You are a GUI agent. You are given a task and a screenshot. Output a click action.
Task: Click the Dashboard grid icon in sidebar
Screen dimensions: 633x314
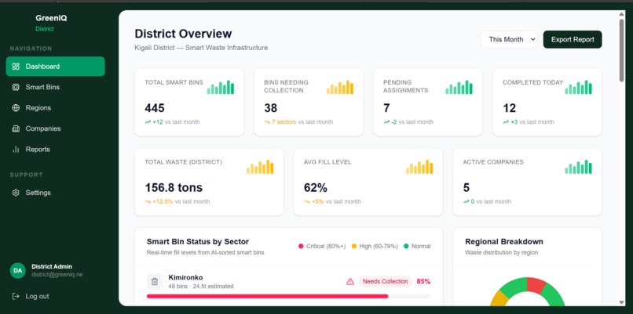coord(16,67)
